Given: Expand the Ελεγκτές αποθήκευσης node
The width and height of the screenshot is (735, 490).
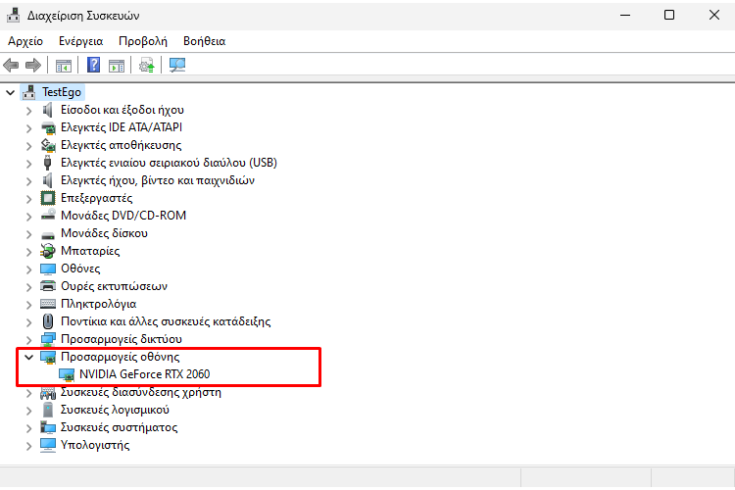Looking at the screenshot, I should tap(29, 146).
